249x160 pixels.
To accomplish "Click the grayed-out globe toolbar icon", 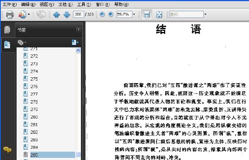I will (41, 14).
